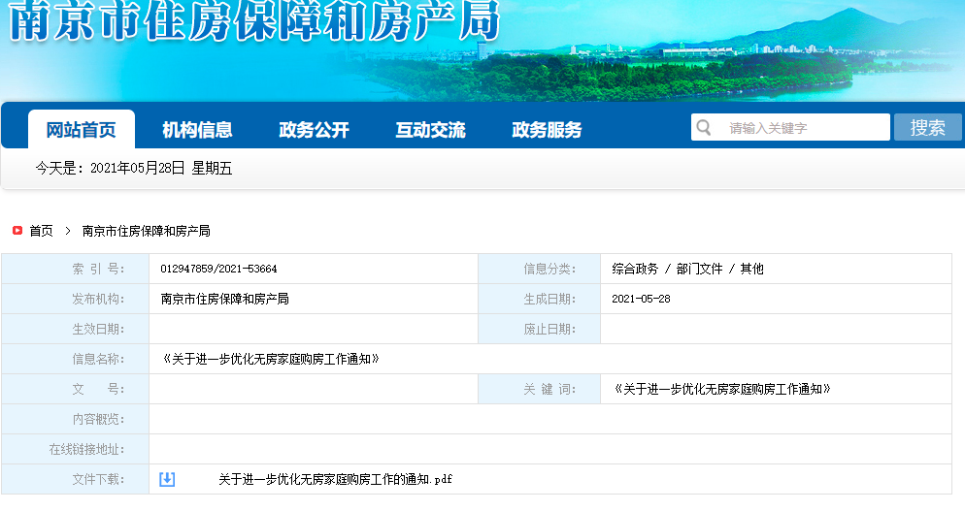This screenshot has height=511, width=965.
Task: Click the 内容概览 label cell
Action: pyautogui.click(x=75, y=419)
